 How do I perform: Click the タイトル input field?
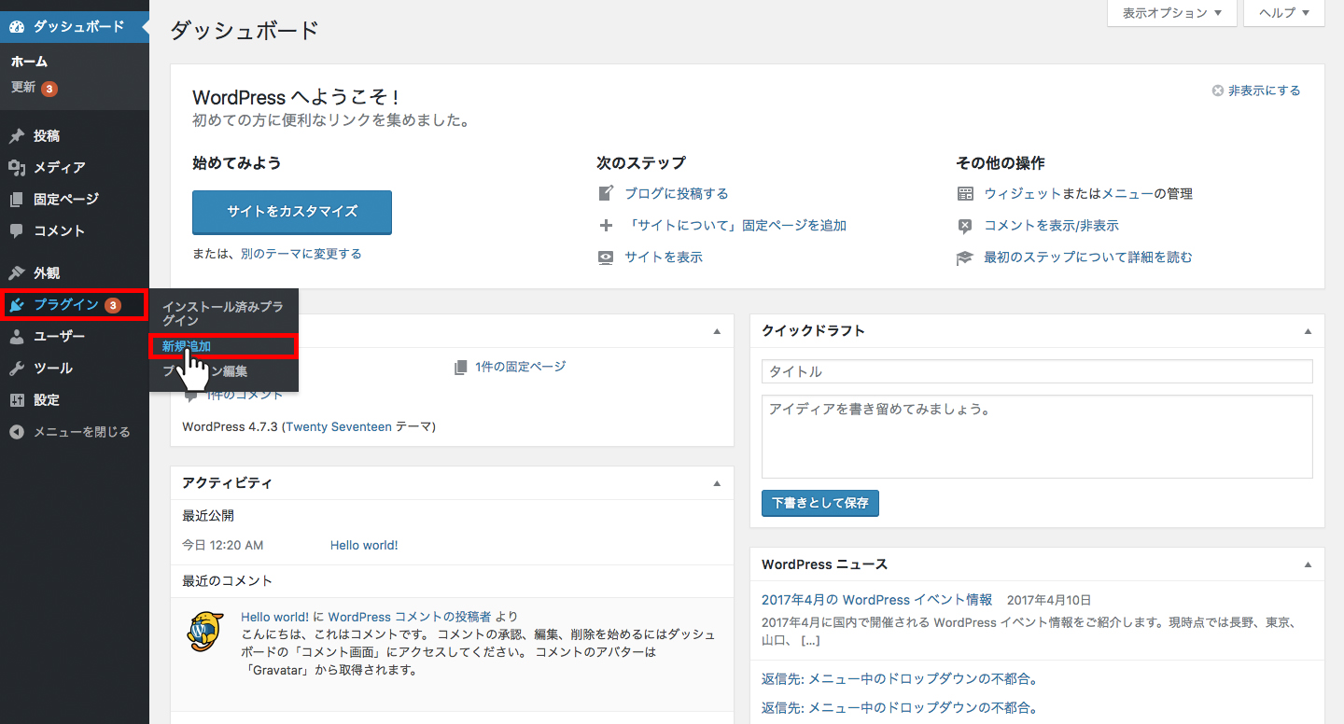[1037, 371]
